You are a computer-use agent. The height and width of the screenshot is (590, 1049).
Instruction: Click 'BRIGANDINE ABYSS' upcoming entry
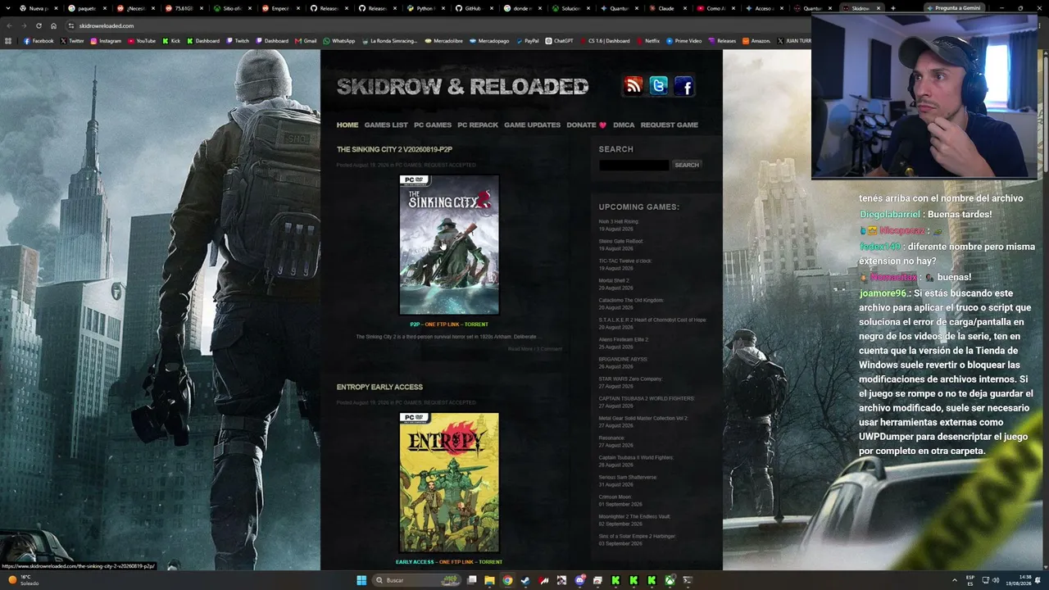click(x=623, y=359)
